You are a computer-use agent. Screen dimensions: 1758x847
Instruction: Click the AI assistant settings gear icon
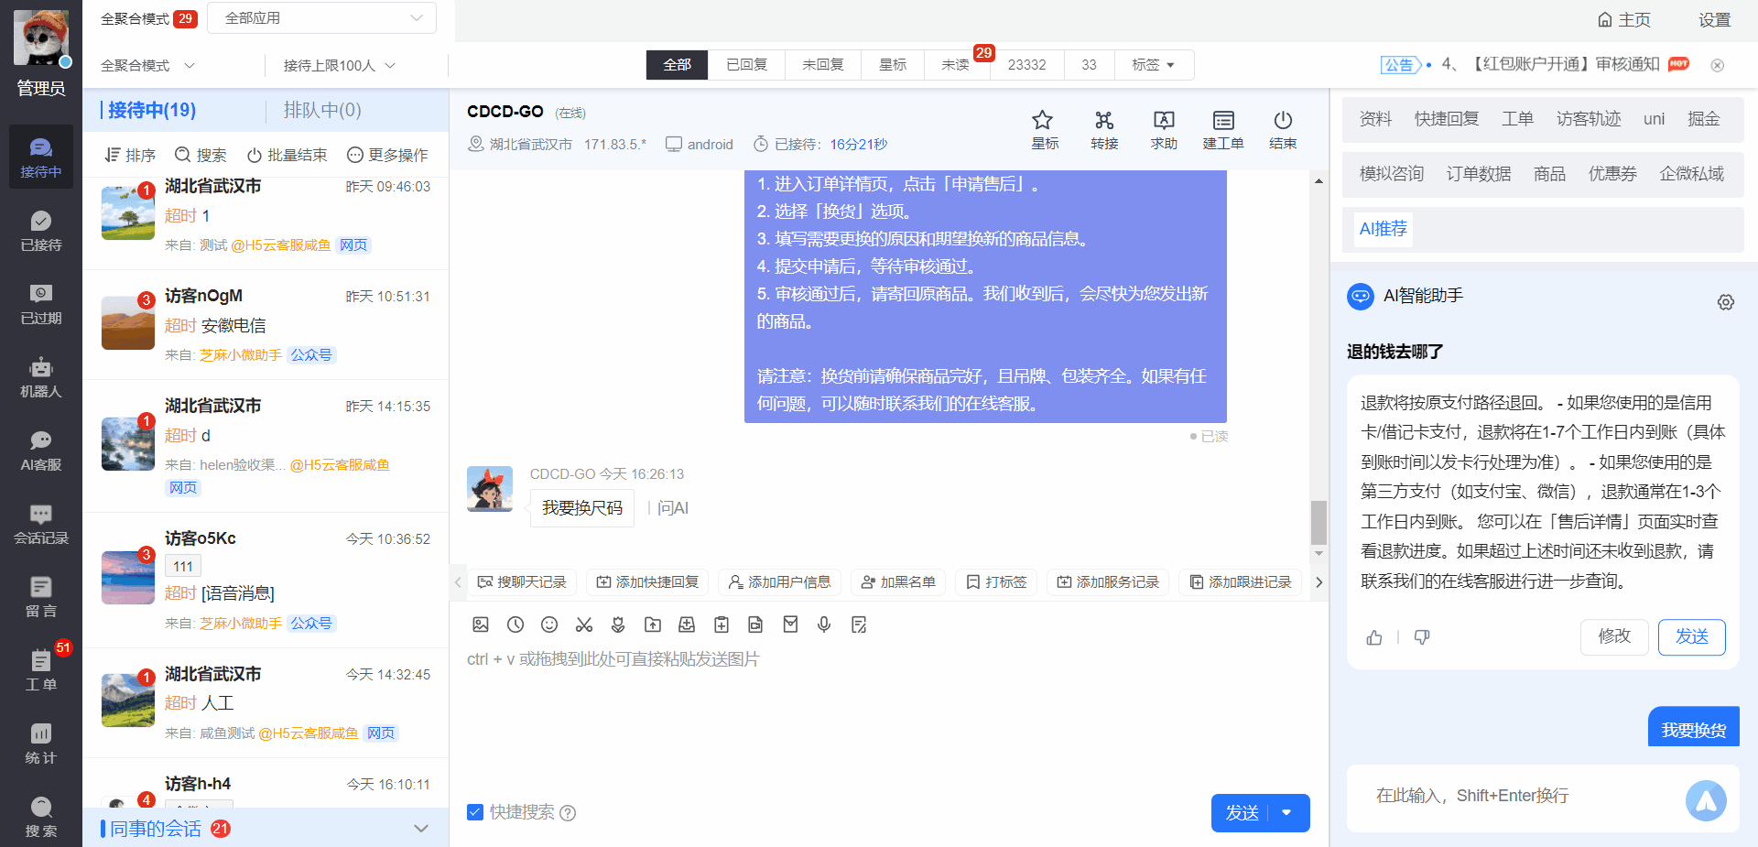click(1726, 301)
